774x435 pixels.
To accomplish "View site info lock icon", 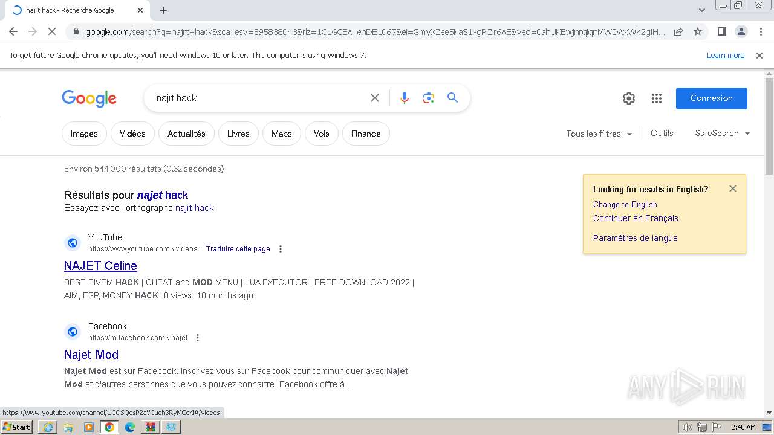I will pos(75,31).
